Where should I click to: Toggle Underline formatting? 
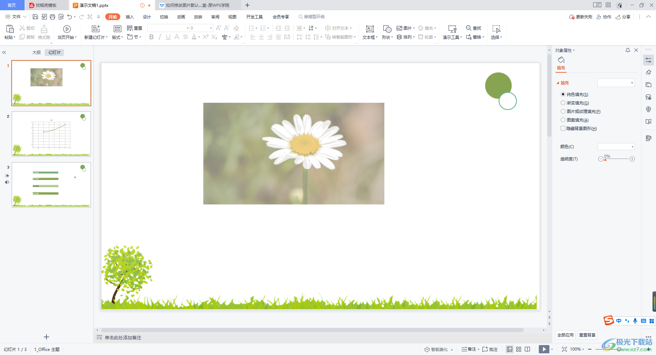168,37
